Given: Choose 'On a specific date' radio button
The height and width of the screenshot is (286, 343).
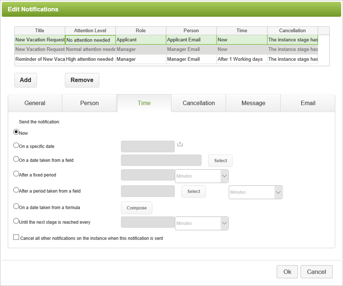Looking at the screenshot, I should coord(16,145).
